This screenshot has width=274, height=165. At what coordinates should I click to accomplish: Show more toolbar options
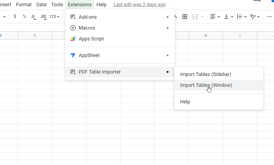click(x=269, y=17)
